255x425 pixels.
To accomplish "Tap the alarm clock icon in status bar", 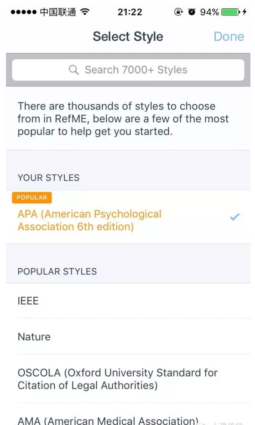I will tap(192, 12).
